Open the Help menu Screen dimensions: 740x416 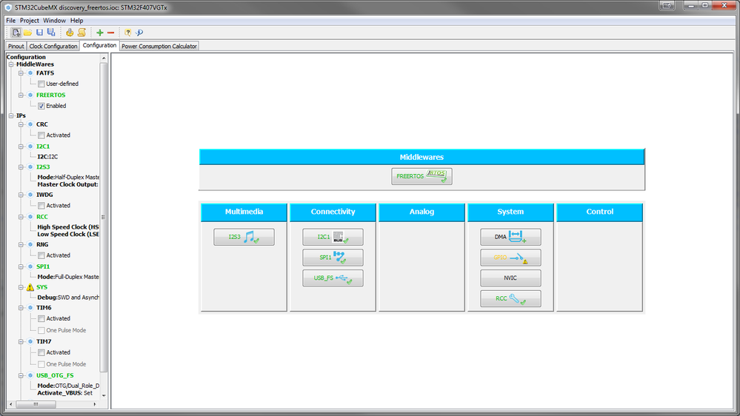(x=76, y=21)
